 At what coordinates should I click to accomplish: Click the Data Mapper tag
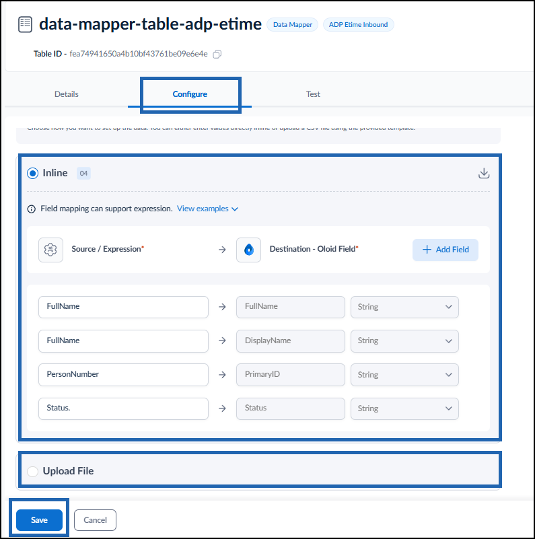coord(293,25)
